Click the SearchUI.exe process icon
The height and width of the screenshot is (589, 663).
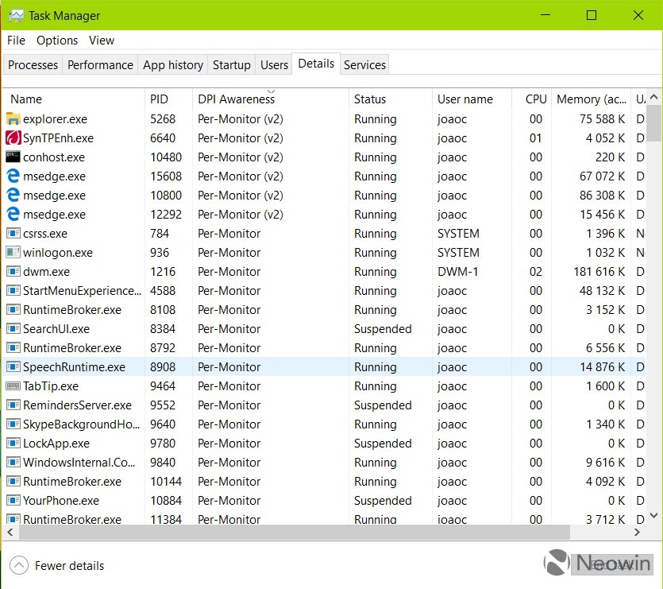13,328
